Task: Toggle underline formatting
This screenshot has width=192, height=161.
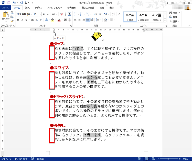Action: click(x=26, y=20)
